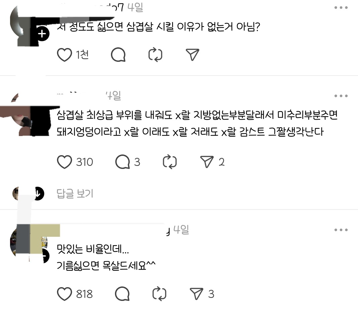Reply to the first comment
The image size is (358, 313).
pyautogui.click(x=118, y=55)
